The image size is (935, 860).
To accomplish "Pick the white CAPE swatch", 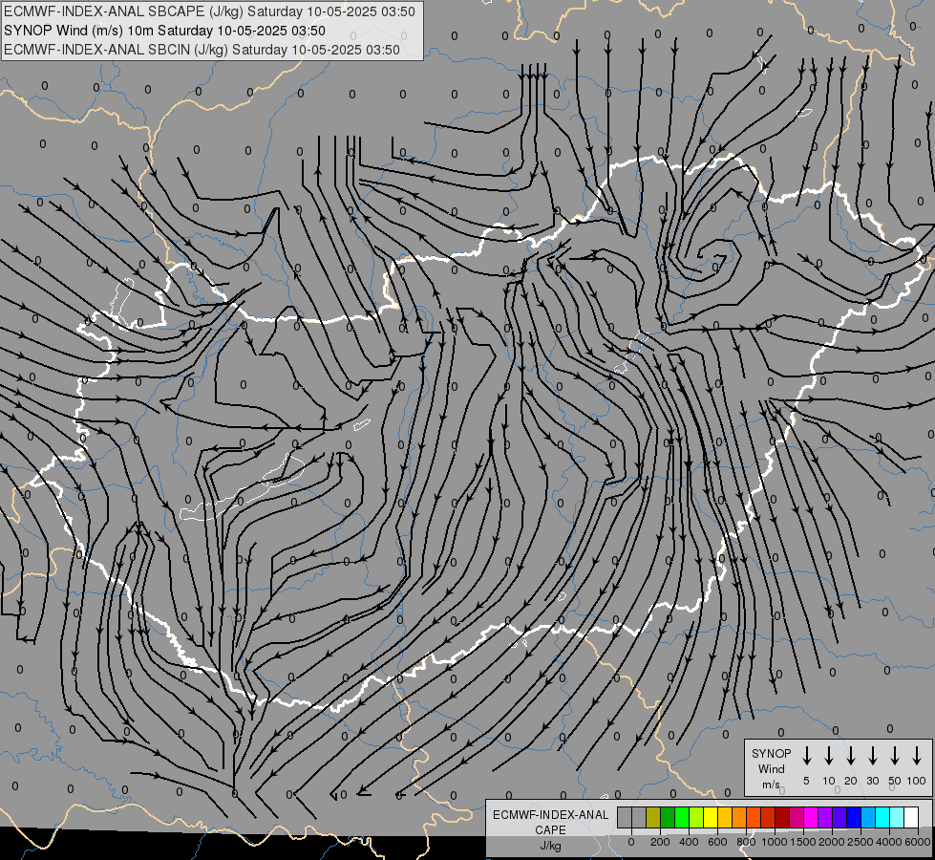I will pyautogui.click(x=910, y=817).
